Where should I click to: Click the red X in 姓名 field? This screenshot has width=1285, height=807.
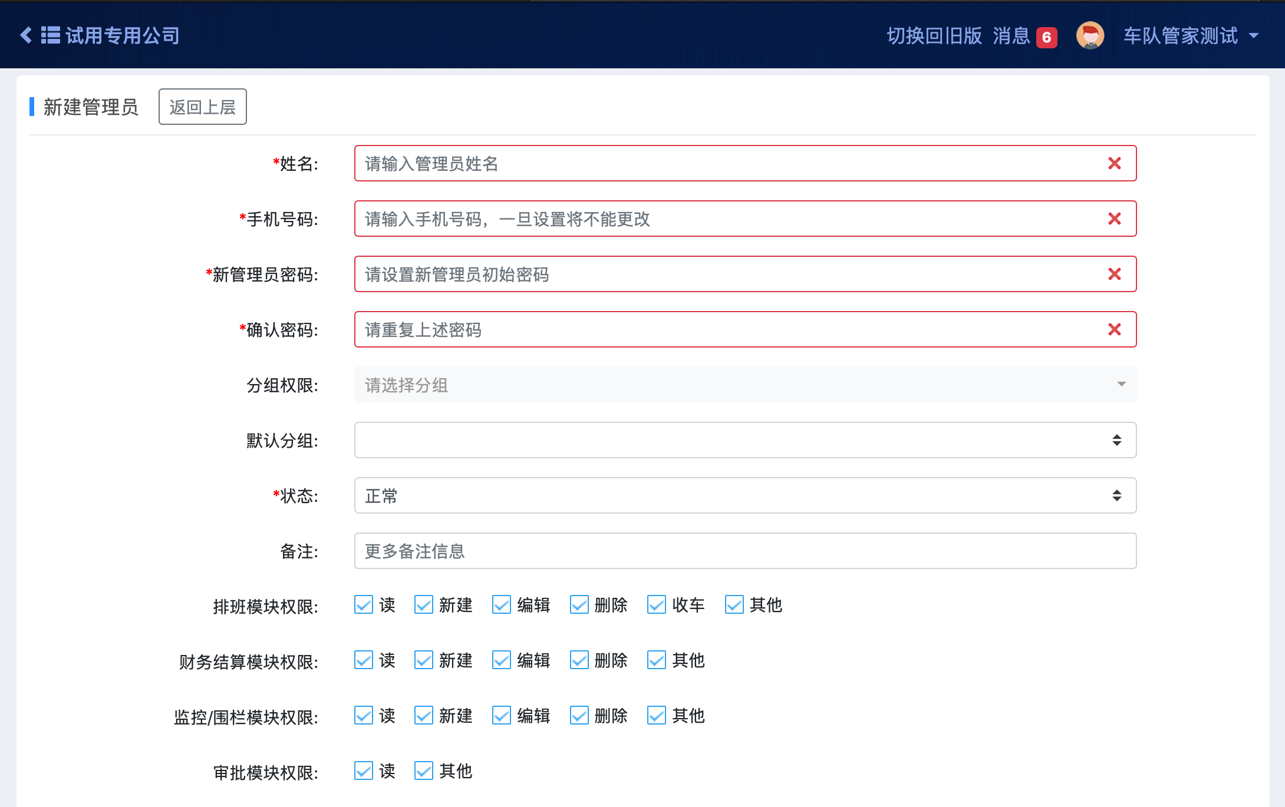(x=1114, y=163)
